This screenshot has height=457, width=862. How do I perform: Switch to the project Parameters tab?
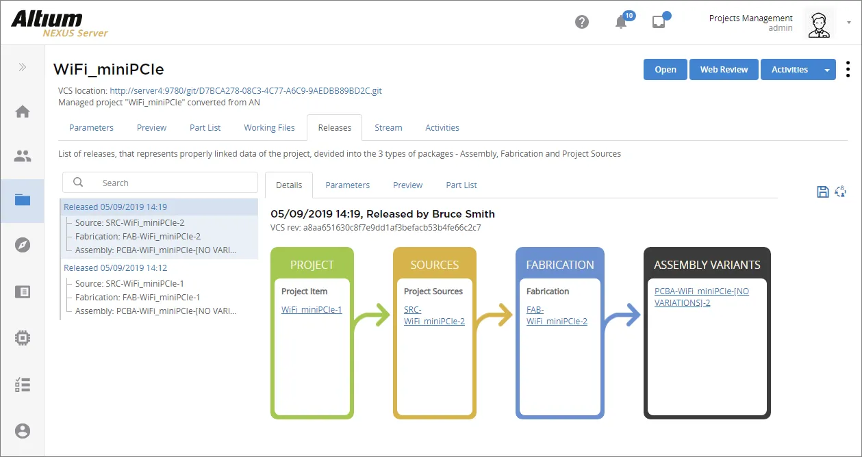(91, 128)
